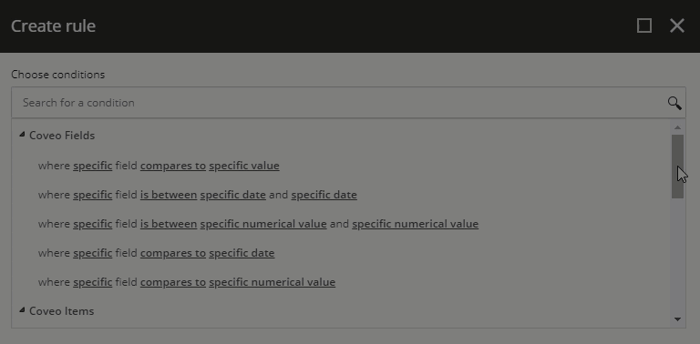Screen dimensions: 700x344
Task: Click the conditions list scrollbar thumb
Action: click(x=677, y=167)
